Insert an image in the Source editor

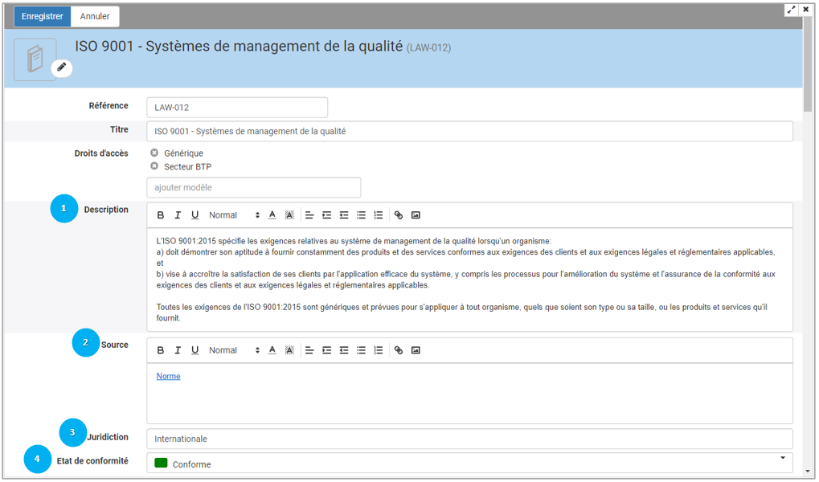coord(416,350)
